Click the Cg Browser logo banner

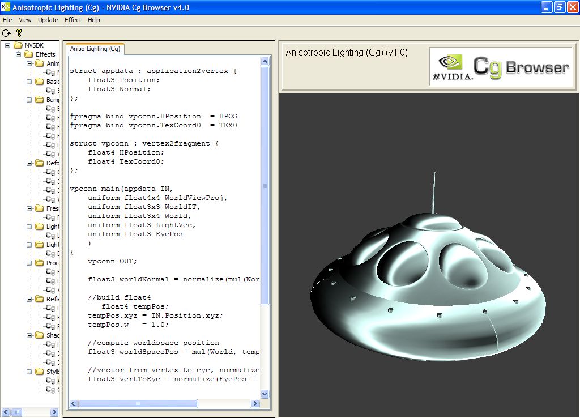[501, 67]
